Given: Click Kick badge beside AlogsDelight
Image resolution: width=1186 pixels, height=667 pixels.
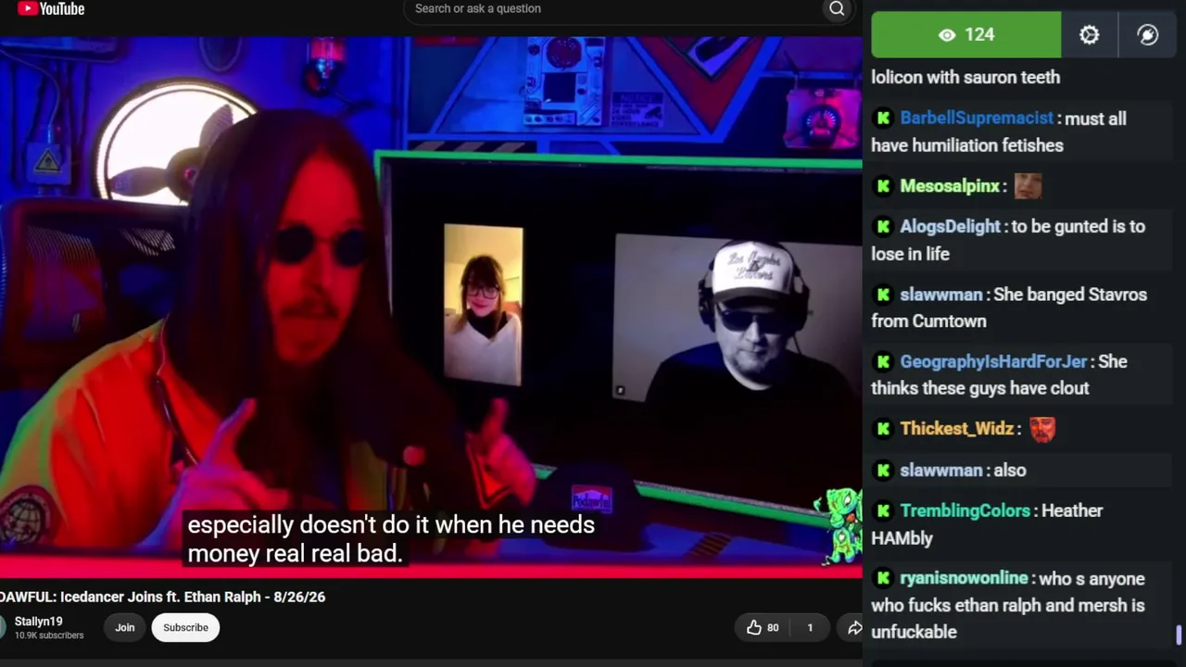Looking at the screenshot, I should [x=883, y=226].
